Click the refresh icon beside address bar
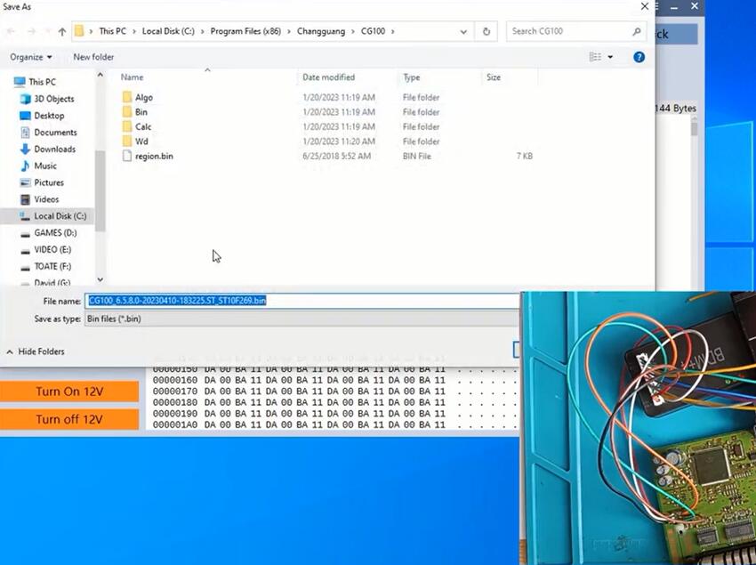The image size is (756, 565). pyautogui.click(x=487, y=31)
